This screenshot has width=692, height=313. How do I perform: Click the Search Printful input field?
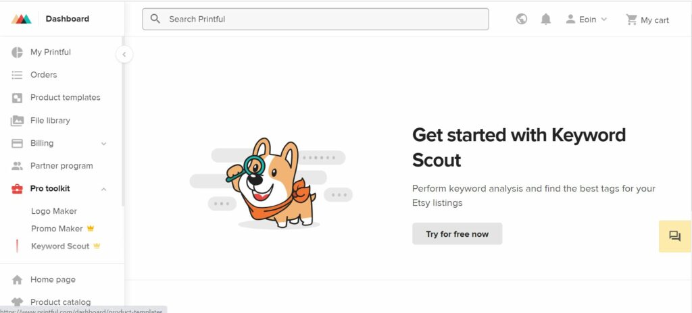coord(315,19)
